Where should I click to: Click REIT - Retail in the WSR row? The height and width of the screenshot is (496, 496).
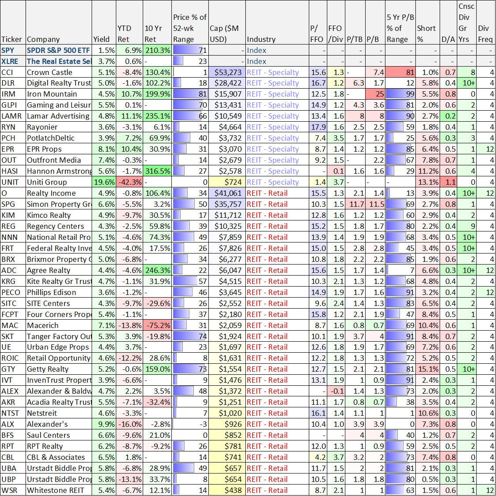pos(277,490)
